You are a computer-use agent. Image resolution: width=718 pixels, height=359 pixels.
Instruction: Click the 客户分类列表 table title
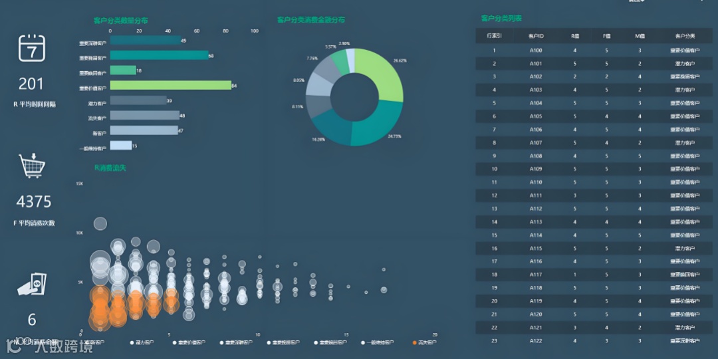[x=501, y=19]
